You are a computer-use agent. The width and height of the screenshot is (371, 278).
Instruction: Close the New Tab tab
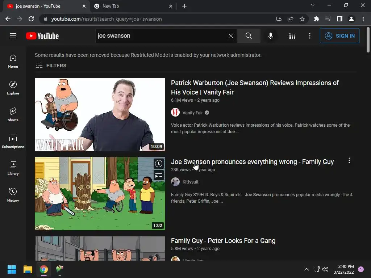click(171, 6)
